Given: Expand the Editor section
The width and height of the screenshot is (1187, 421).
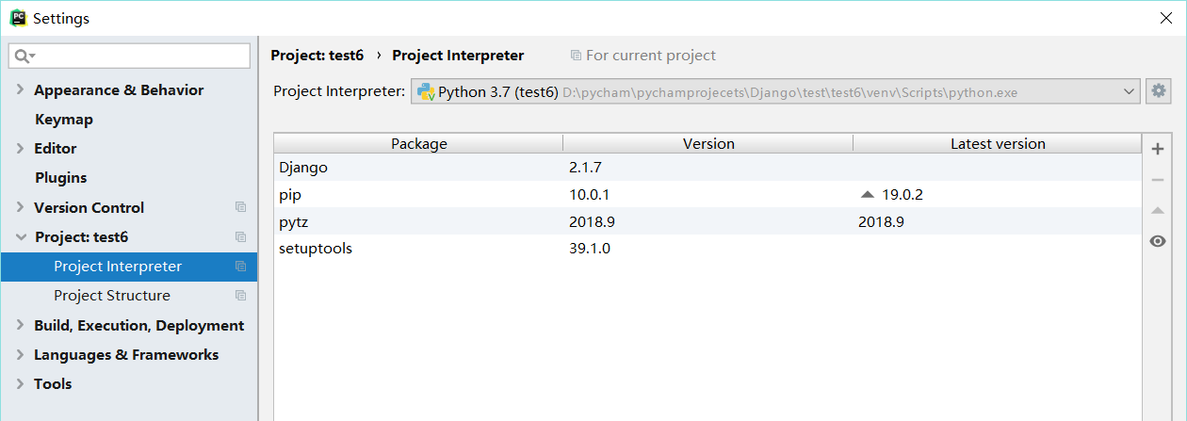Looking at the screenshot, I should 20,149.
